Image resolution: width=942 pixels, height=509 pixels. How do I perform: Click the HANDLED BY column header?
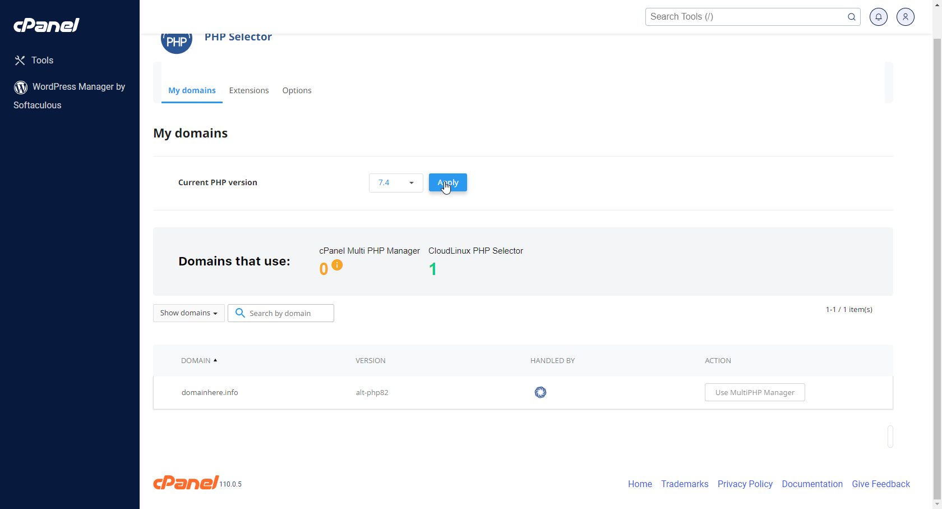pos(552,360)
